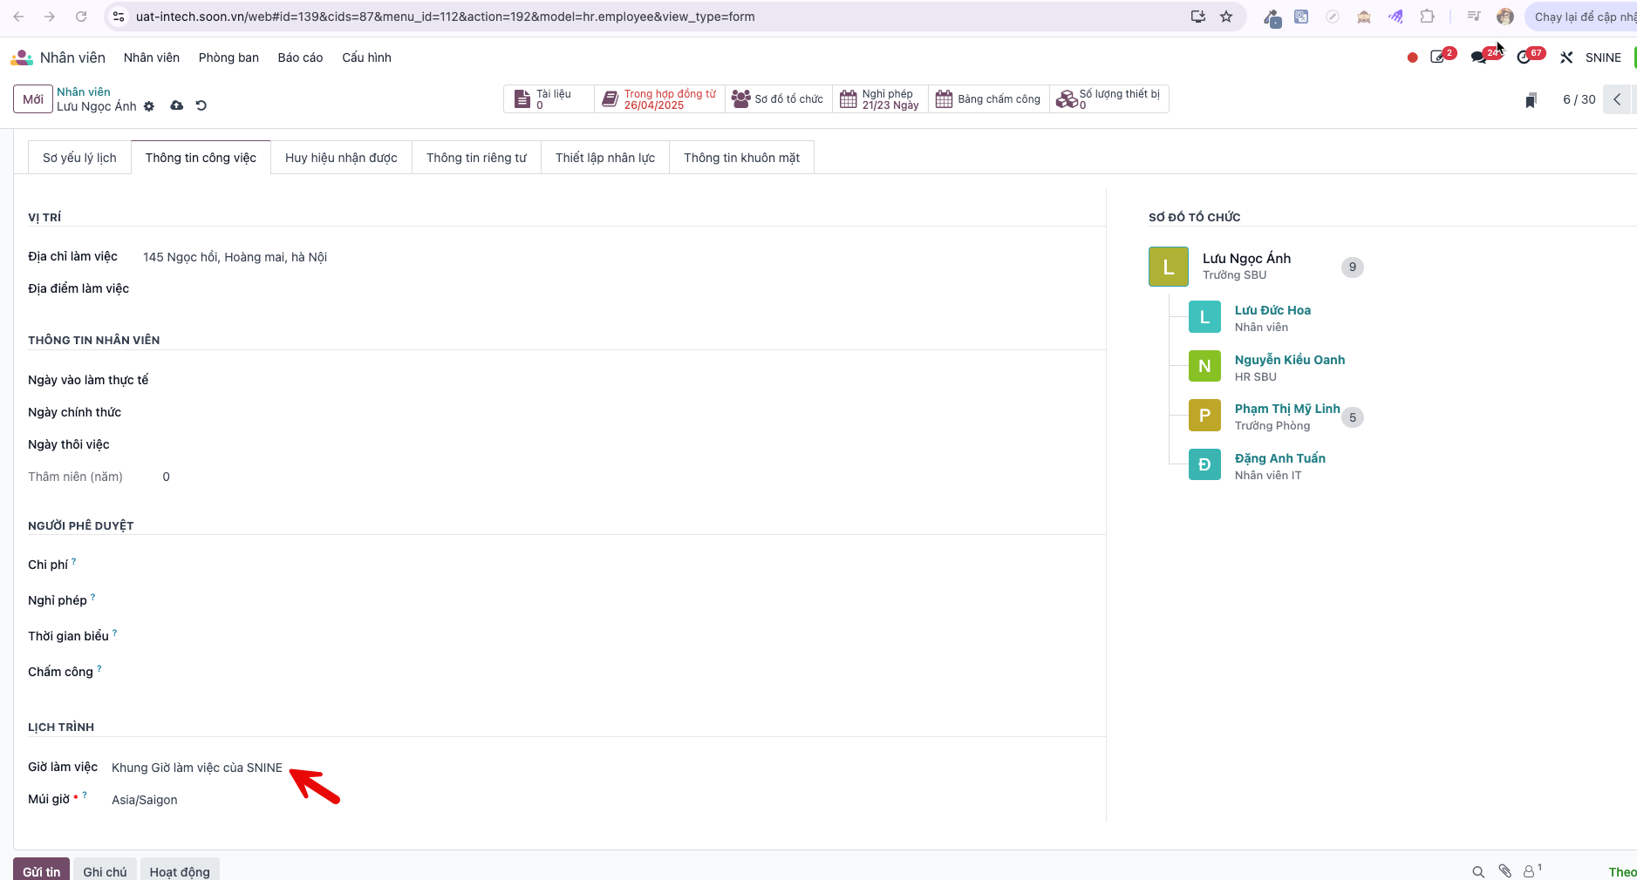Reload the browser page

tap(81, 17)
